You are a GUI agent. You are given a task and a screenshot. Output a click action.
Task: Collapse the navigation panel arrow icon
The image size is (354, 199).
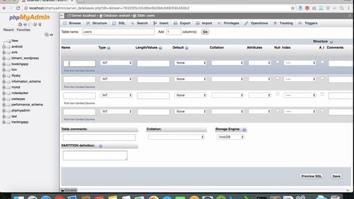62,15
